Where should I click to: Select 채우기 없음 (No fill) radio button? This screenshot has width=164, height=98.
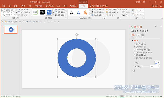[134, 44]
